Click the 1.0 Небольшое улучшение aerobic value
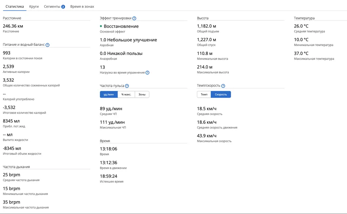The height and width of the screenshot is (214, 347). point(128,40)
